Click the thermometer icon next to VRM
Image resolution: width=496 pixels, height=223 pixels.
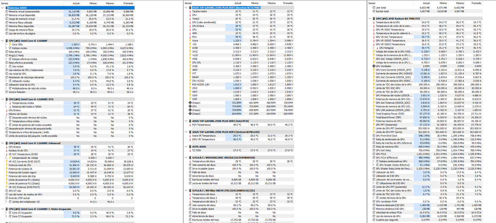[189, 33]
